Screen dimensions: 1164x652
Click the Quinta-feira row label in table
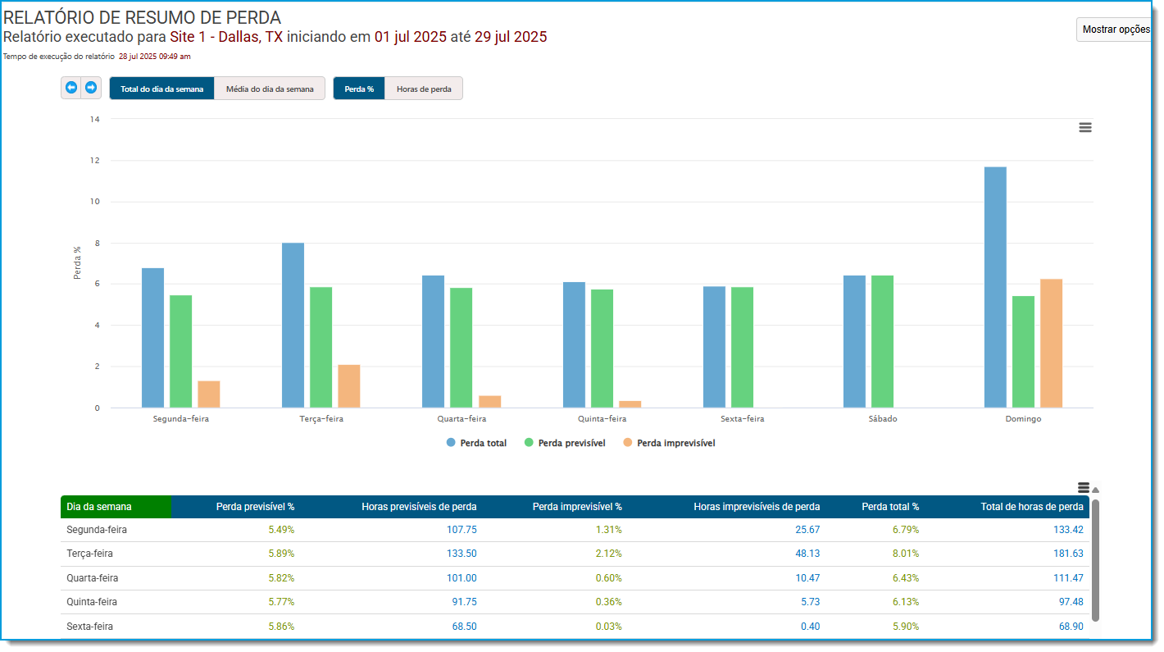coord(92,602)
